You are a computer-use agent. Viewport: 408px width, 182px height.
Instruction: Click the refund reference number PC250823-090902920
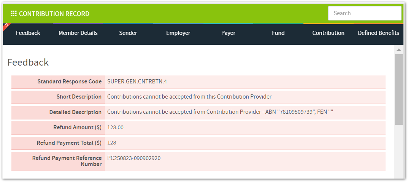pos(134,158)
